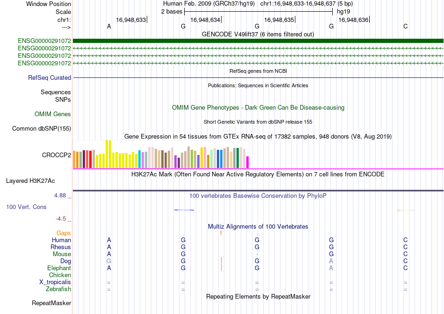Image resolution: width=444 pixels, height=314 pixels.
Task: Click the CROCCP2 gene label
Action: click(x=57, y=155)
